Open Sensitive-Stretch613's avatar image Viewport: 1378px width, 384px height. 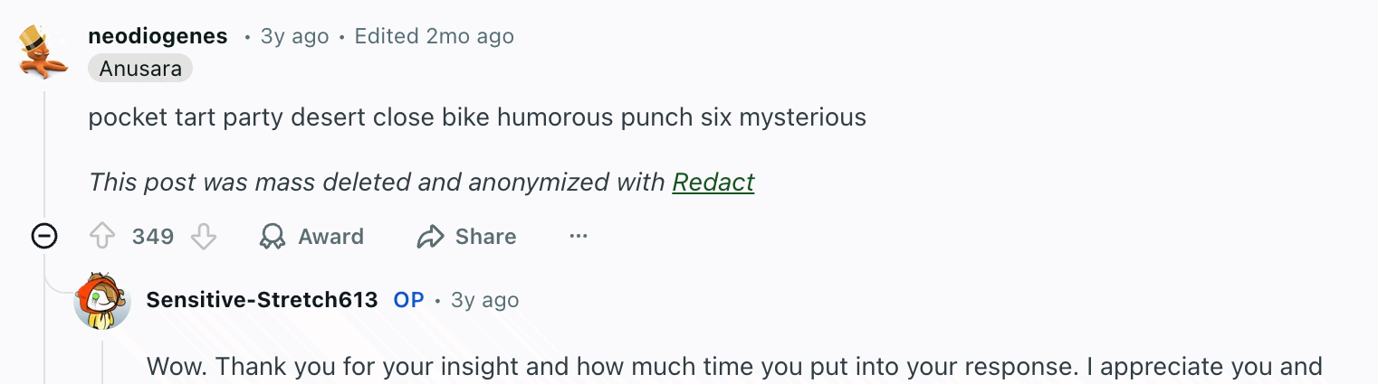102,301
